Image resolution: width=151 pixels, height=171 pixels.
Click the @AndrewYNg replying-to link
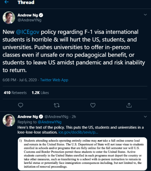[50, 122]
